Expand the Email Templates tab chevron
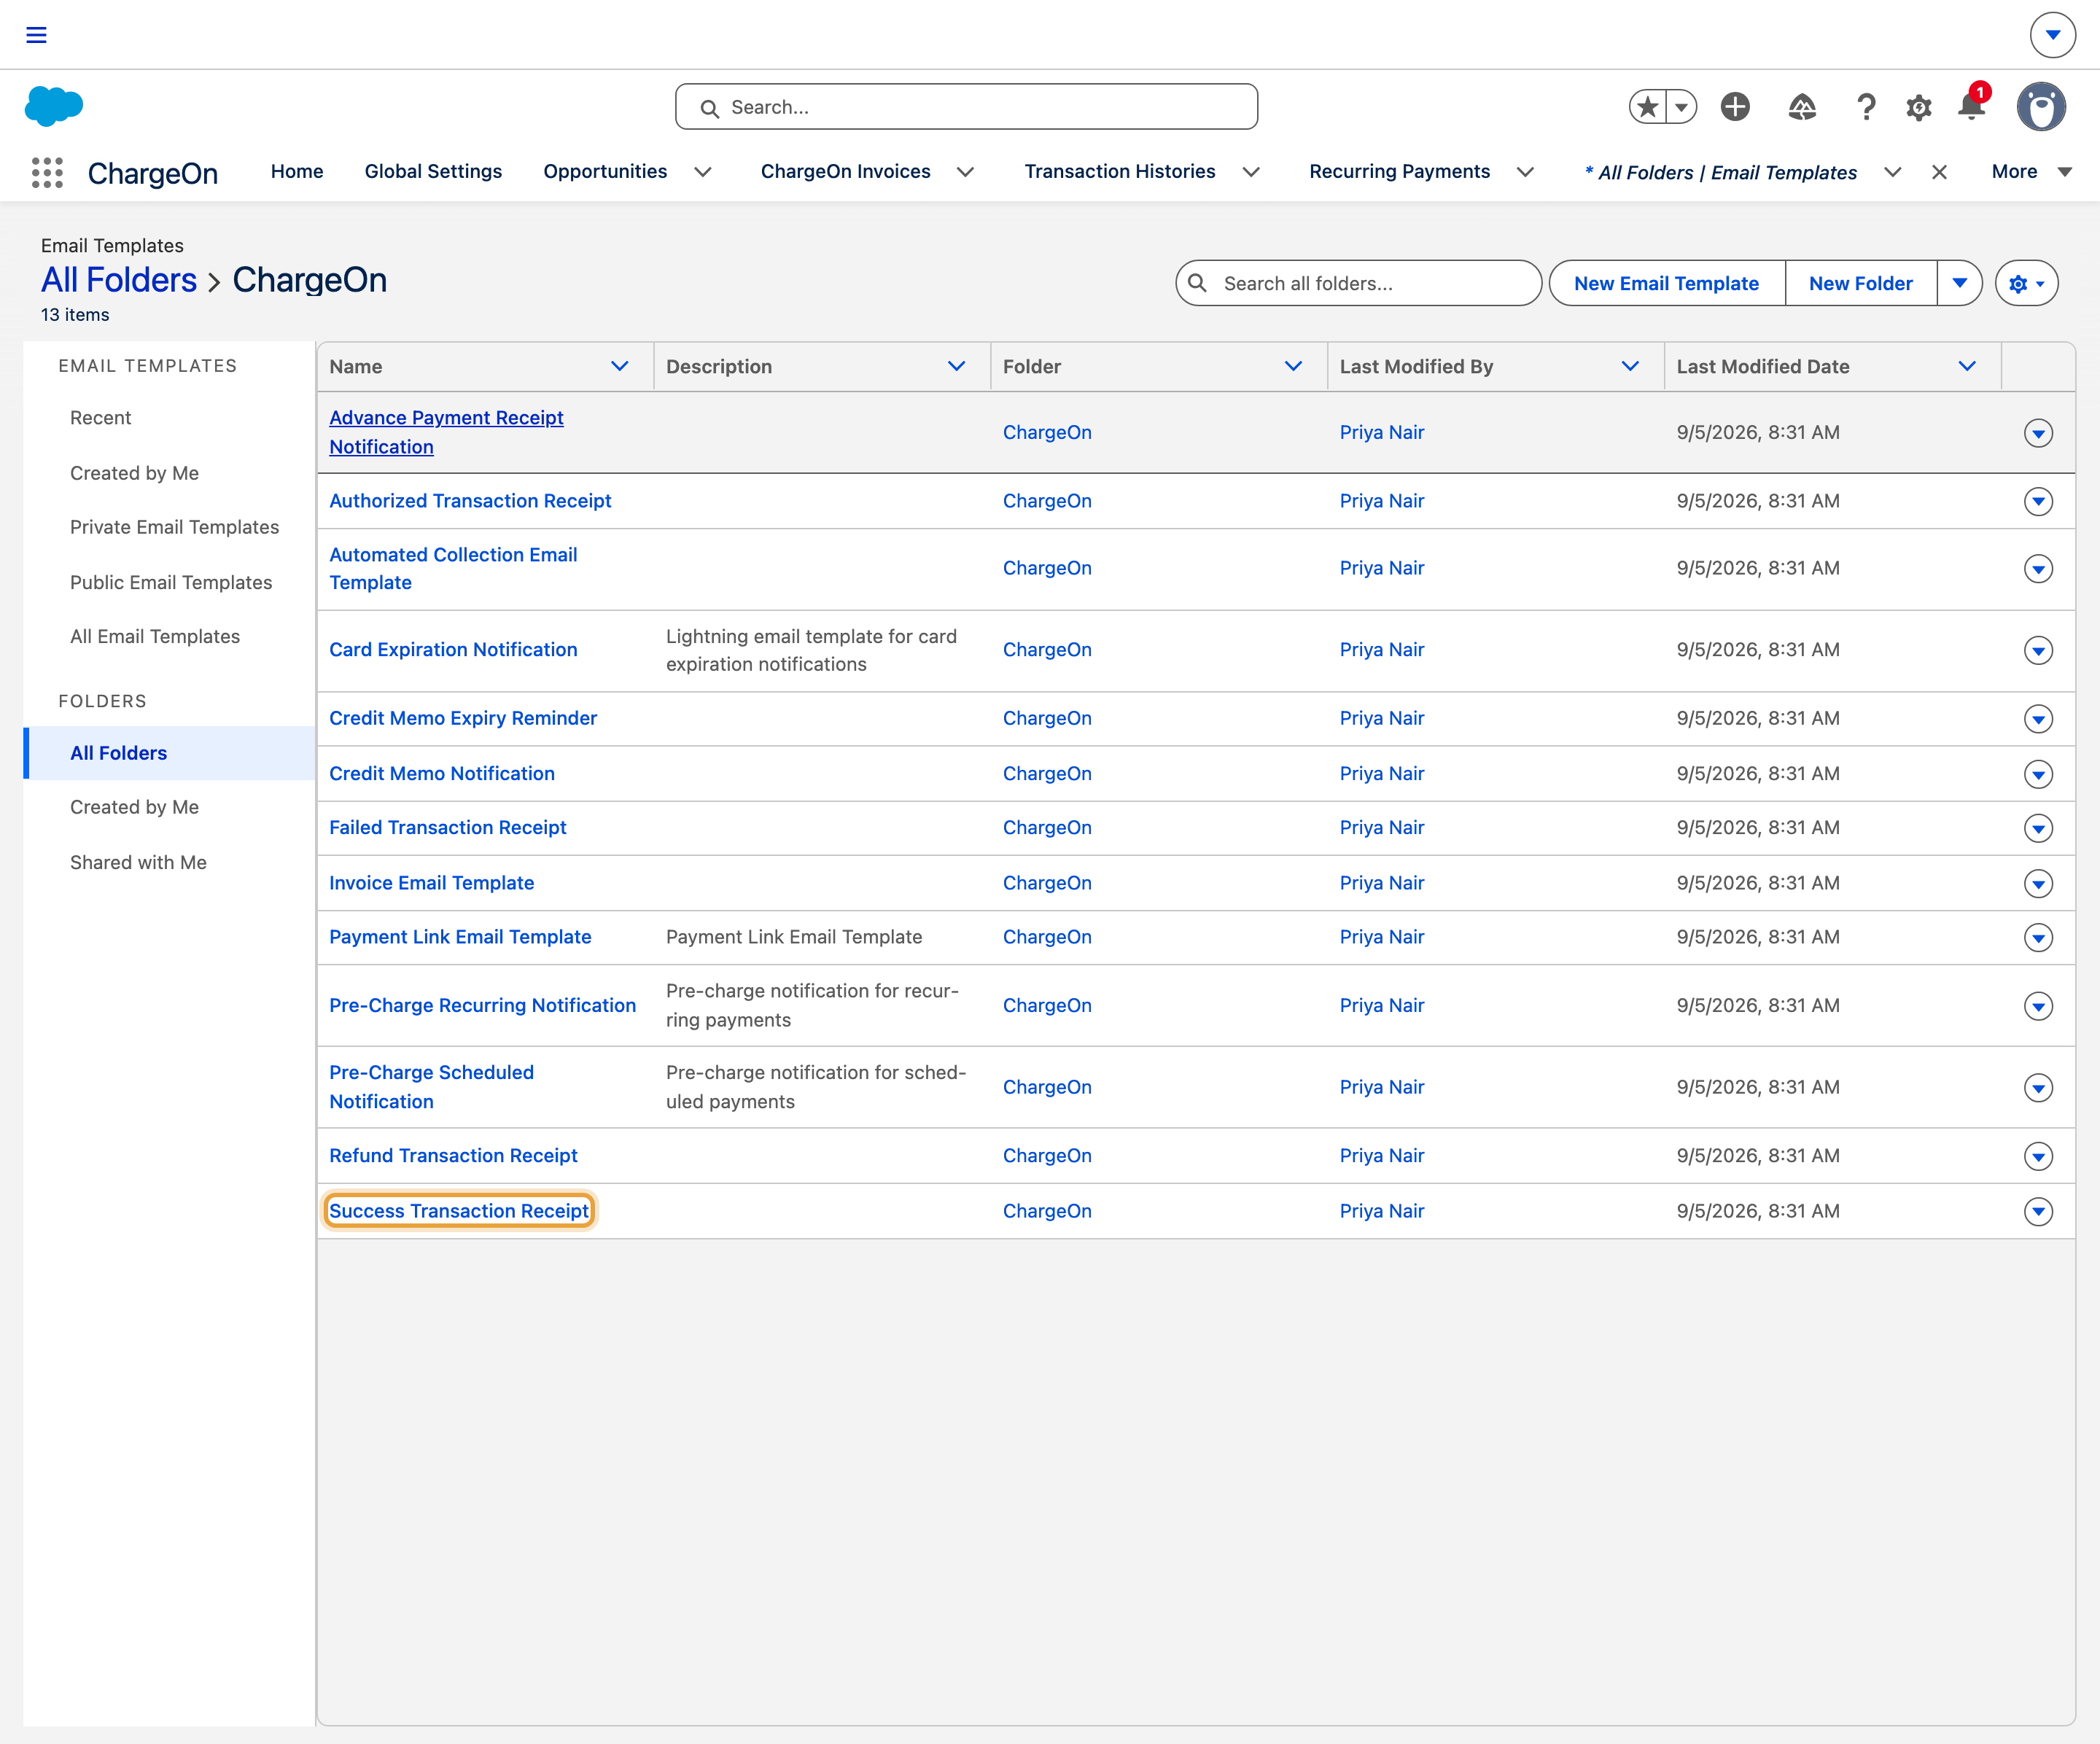Screen dimensions: 2100x1744 [1892, 172]
